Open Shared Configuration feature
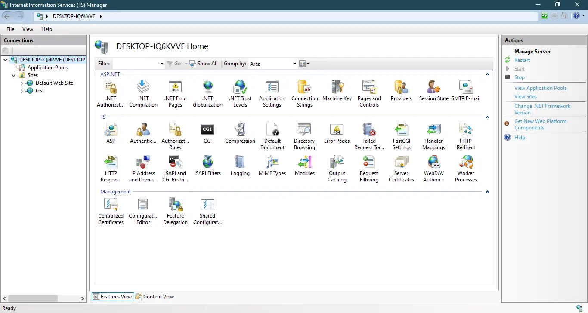Image resolution: width=588 pixels, height=313 pixels. pyautogui.click(x=207, y=211)
